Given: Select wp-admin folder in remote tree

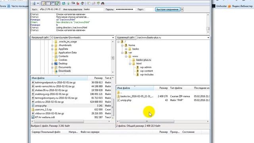Looking at the screenshot, I should 146,67.
